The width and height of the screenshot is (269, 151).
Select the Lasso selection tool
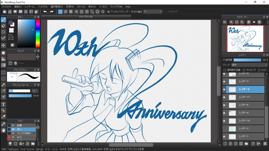[x=3, y=79]
